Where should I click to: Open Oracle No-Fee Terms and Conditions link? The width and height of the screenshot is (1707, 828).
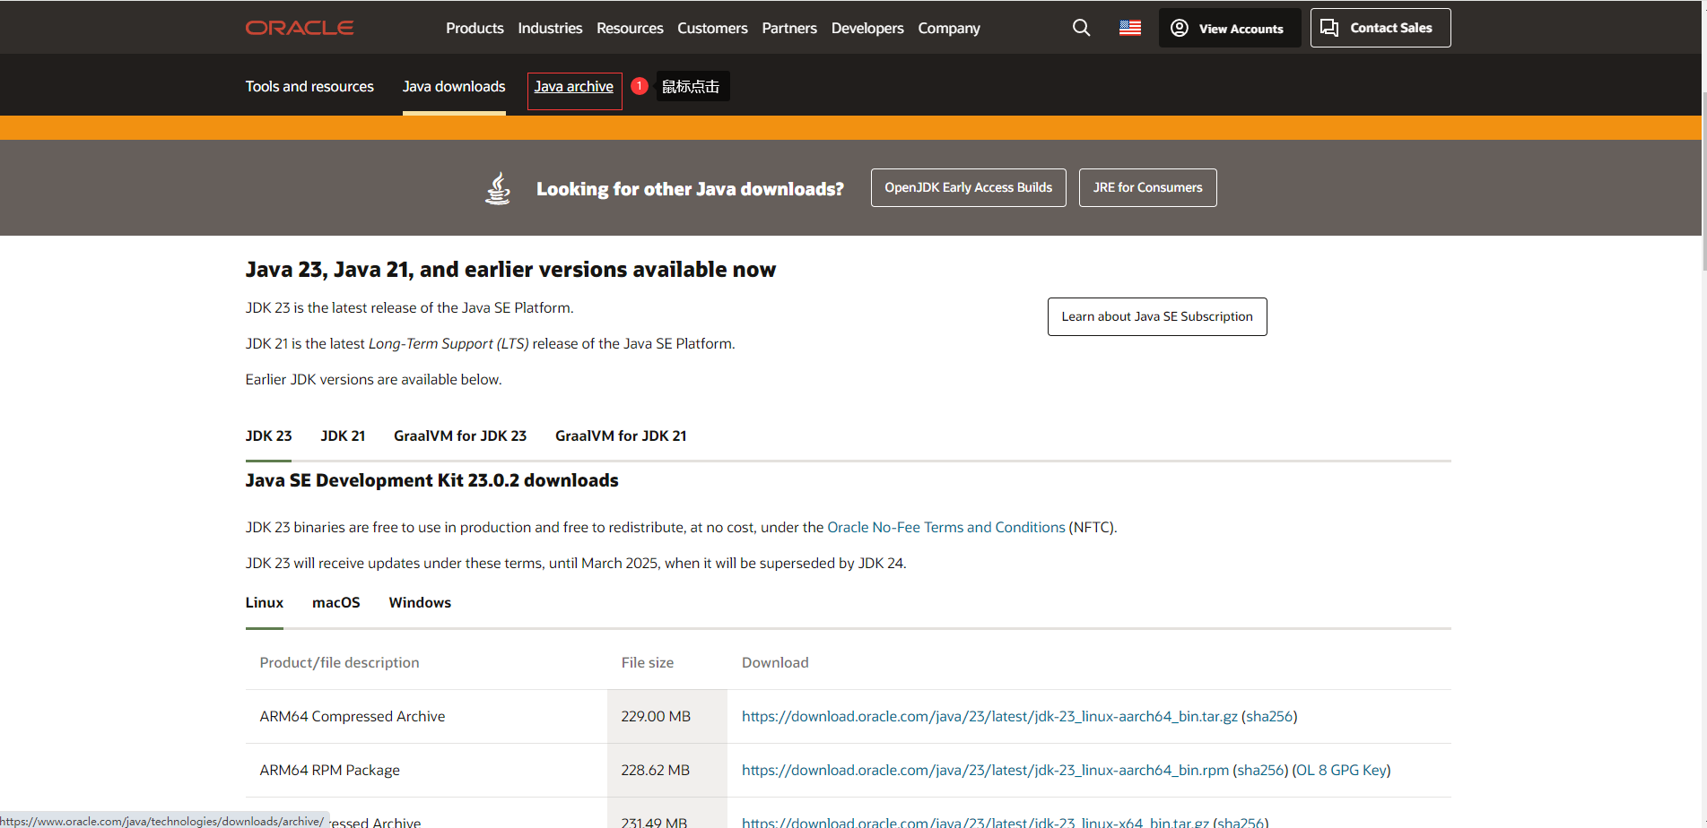945,527
